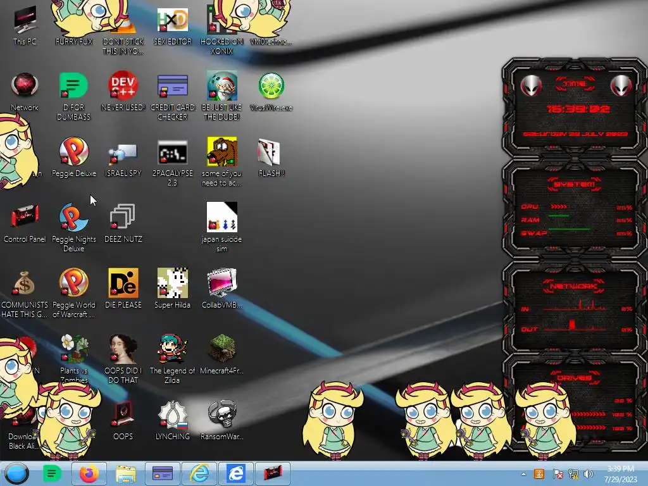The height and width of the screenshot is (486, 648).
Task: Open the Network desktop icon
Action: (25, 91)
